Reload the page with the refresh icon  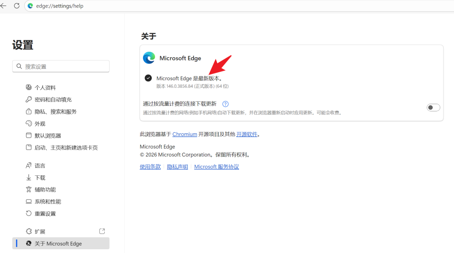pos(17,6)
